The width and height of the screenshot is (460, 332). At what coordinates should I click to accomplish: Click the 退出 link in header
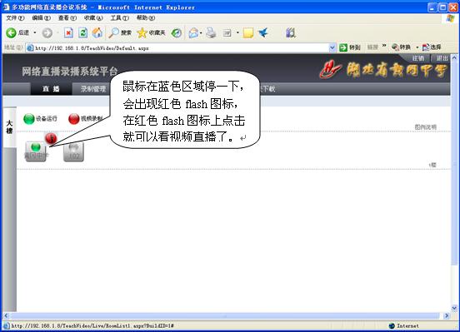point(442,58)
